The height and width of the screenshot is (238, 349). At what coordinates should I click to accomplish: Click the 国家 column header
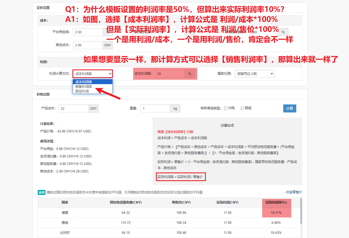point(65,202)
